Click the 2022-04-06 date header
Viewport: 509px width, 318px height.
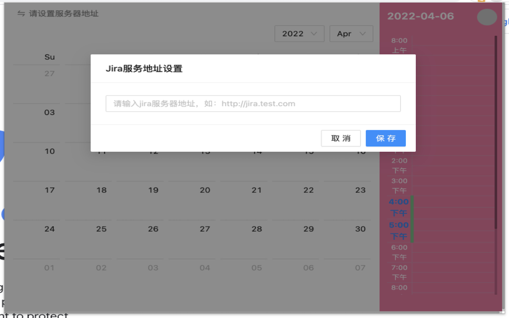tap(420, 16)
